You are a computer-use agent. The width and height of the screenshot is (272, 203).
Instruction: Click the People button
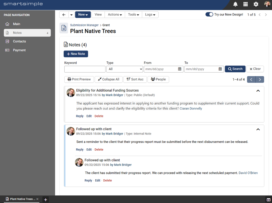158,79
